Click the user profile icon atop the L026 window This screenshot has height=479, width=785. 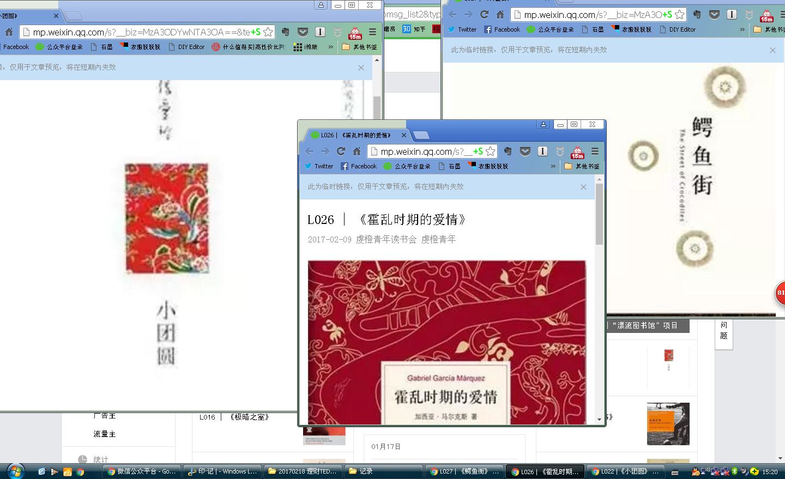pyautogui.click(x=544, y=125)
